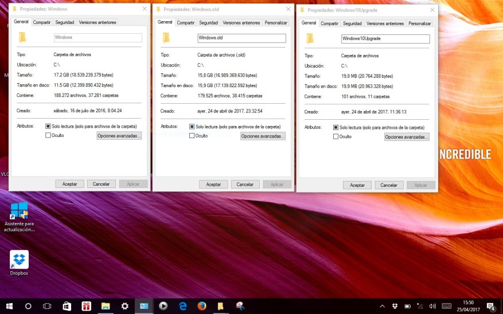Open the Windows Store taskbar icon
Screen dimensions: 503x314
(67, 306)
